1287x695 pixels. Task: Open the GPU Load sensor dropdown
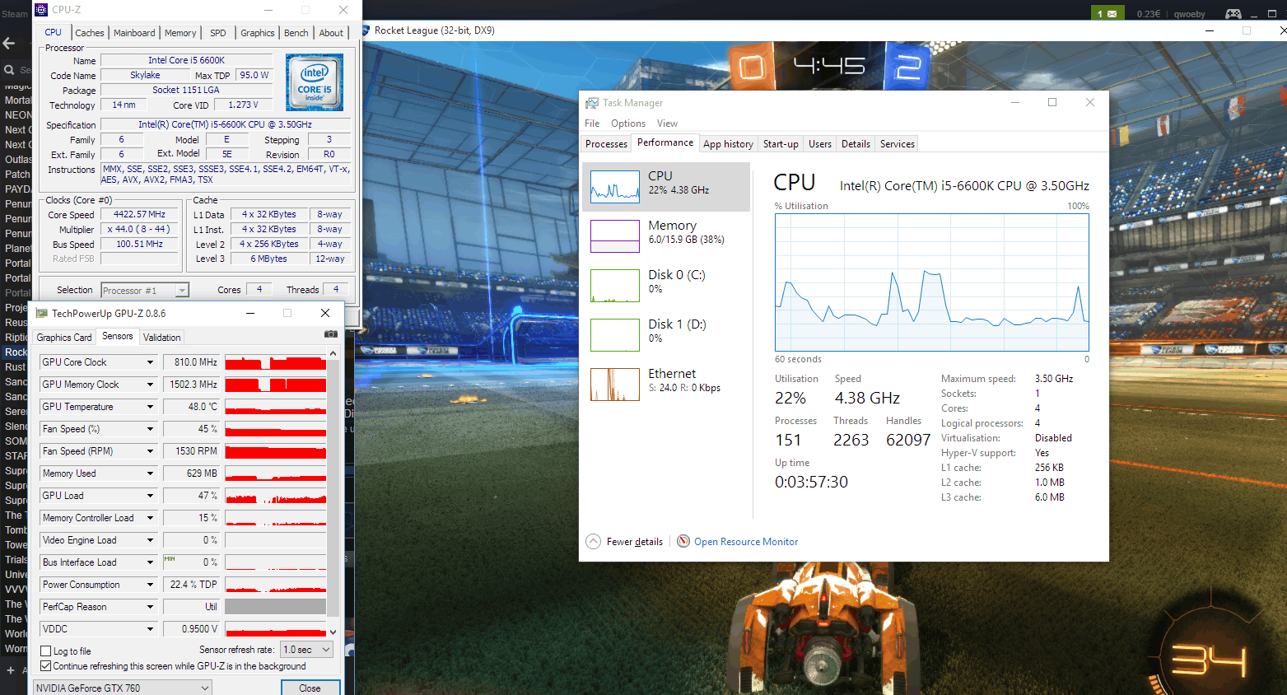pyautogui.click(x=150, y=496)
